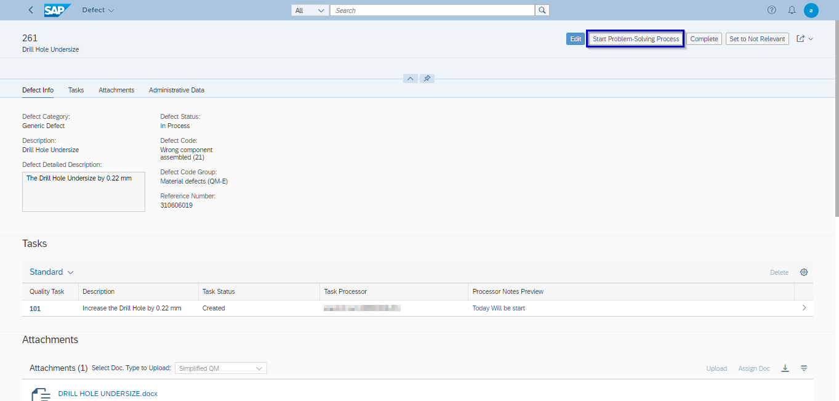Select the Tasks tab

click(76, 90)
